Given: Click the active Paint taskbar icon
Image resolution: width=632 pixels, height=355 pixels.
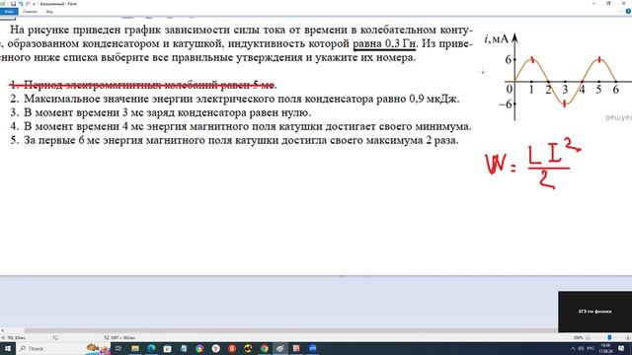Looking at the screenshot, I should pyautogui.click(x=280, y=348).
